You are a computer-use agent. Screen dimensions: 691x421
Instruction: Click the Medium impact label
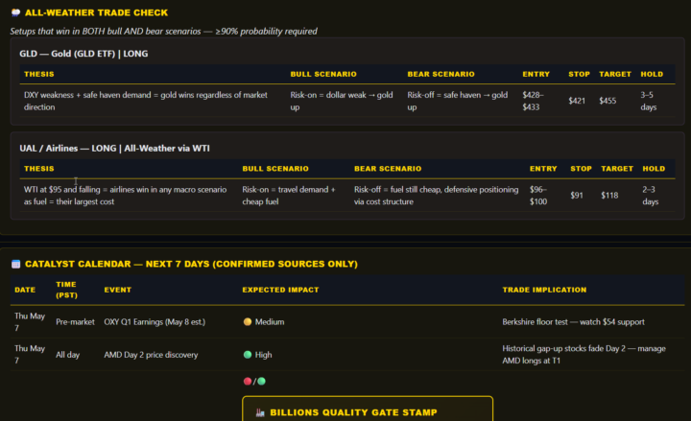pos(270,322)
